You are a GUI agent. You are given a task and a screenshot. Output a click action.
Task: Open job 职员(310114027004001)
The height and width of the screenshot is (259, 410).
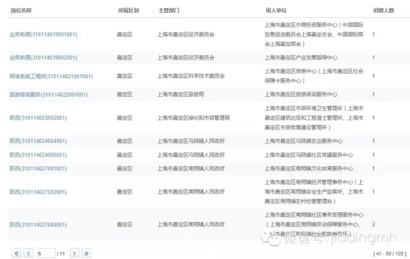(x=39, y=224)
